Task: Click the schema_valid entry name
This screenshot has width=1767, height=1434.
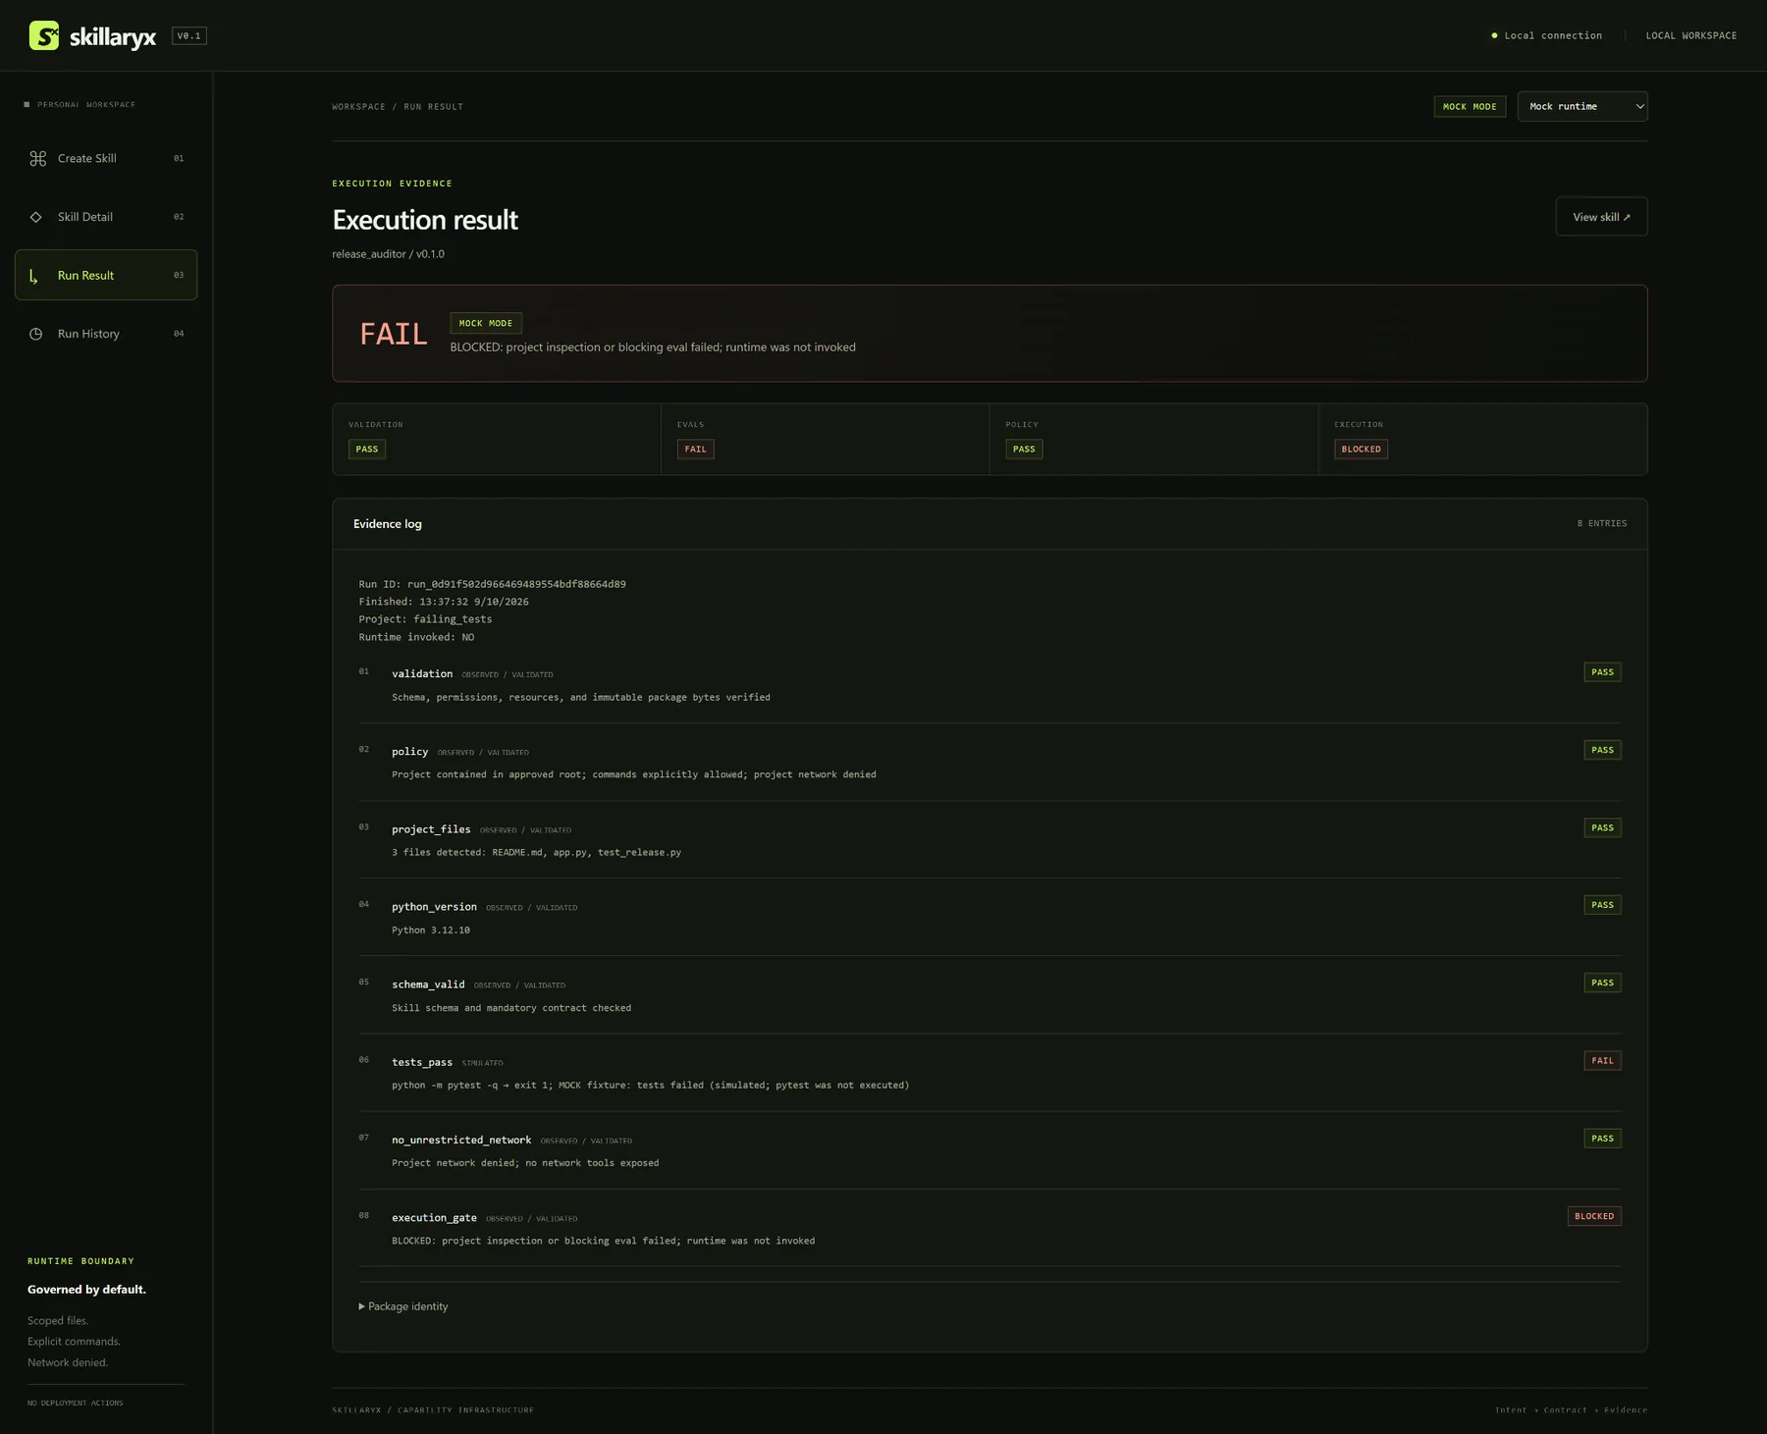Action: 428,984
